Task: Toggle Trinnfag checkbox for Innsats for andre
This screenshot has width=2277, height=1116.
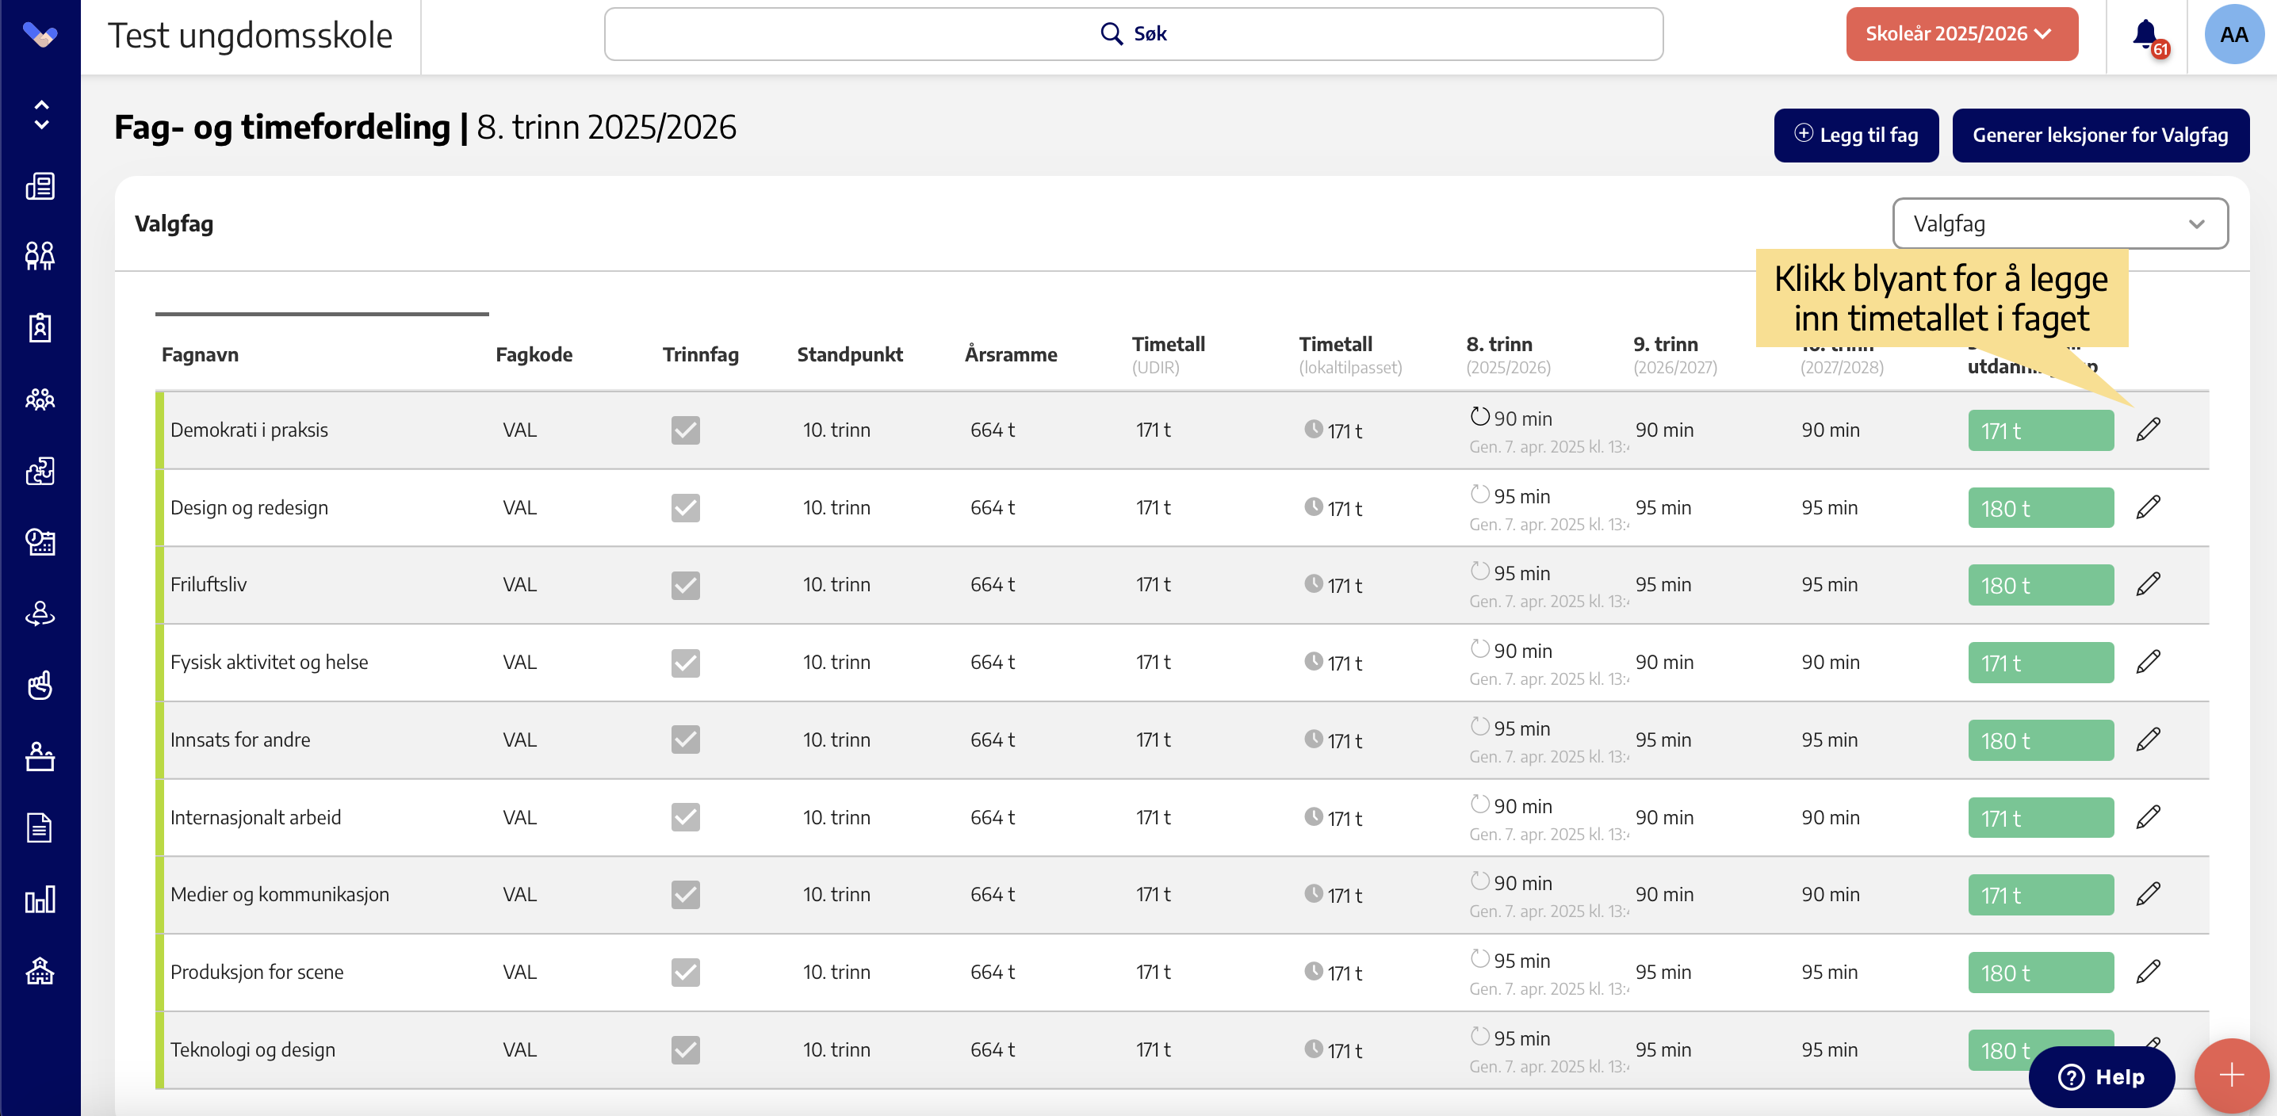Action: tap(685, 740)
